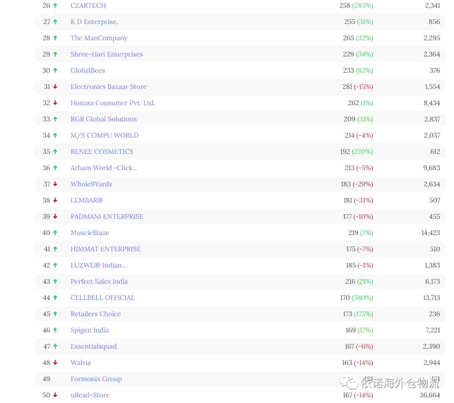
Task: Open LUZWE® Indian... seller link
Action: (x=98, y=265)
